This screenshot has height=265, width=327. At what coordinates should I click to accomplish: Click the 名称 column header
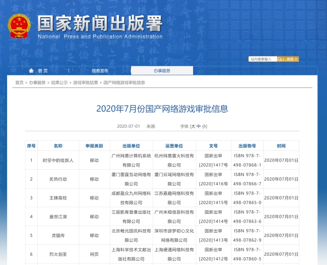[58, 146]
